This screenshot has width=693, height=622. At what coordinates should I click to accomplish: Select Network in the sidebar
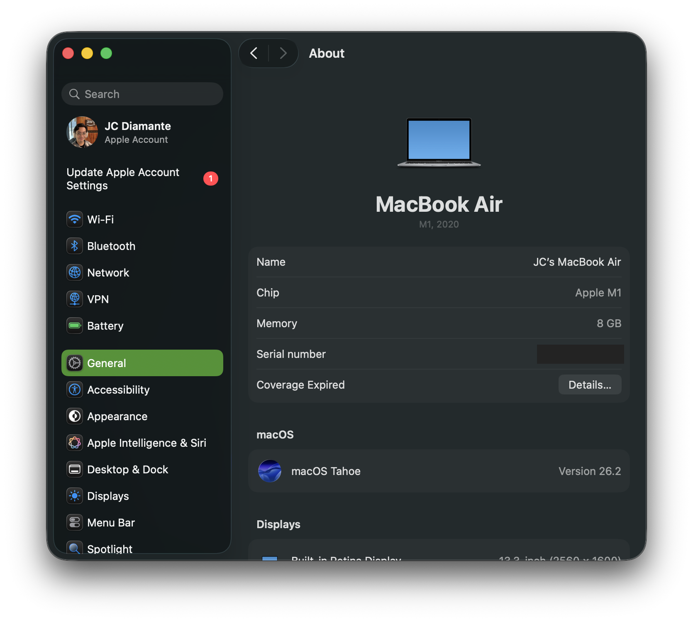[x=108, y=272]
